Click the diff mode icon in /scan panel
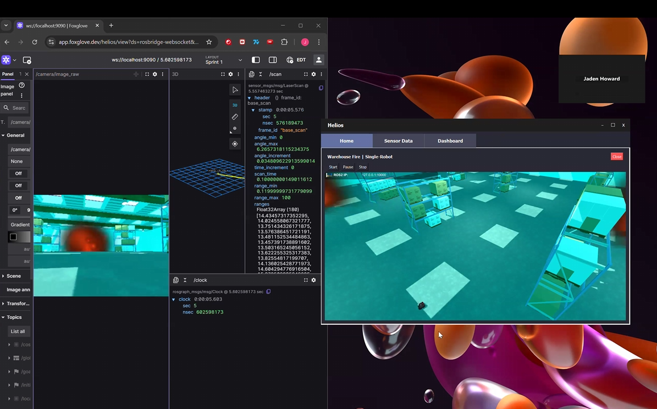Viewport: 657px width, 409px height. [x=251, y=74]
